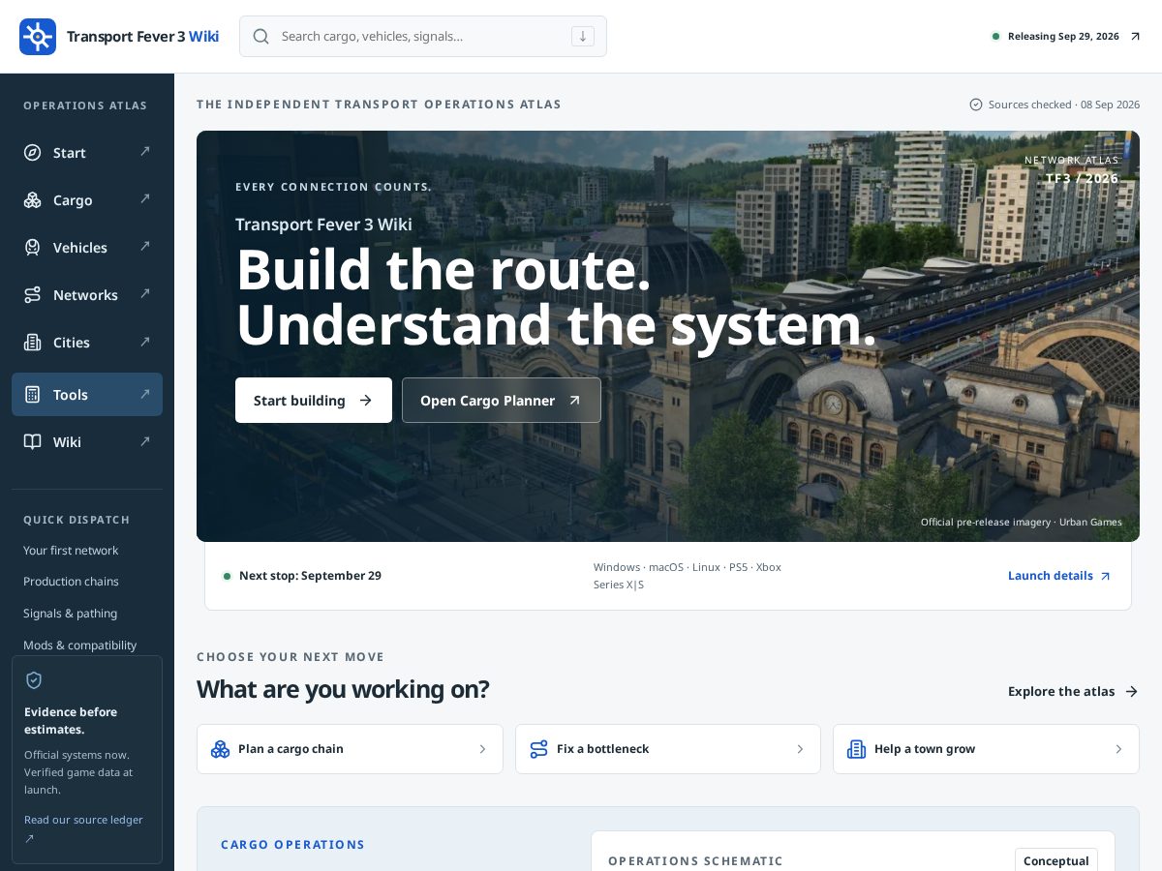
Task: Click the Help a town grow building icon
Action: click(857, 749)
